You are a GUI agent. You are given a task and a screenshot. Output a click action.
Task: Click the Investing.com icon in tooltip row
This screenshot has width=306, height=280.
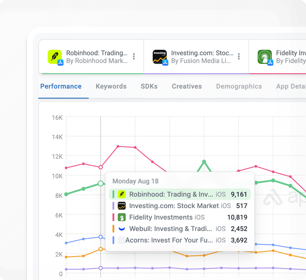click(122, 206)
